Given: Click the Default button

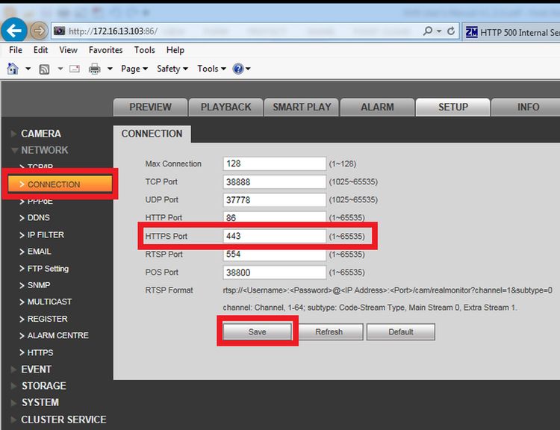Looking at the screenshot, I should pyautogui.click(x=401, y=331).
